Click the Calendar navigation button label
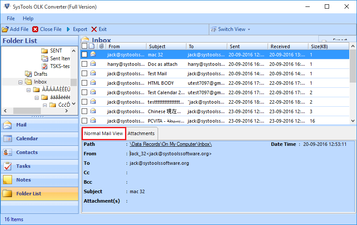The width and height of the screenshot is (357, 225). point(27,139)
